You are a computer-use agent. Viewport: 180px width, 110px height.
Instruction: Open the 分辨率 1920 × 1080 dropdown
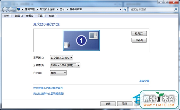[65, 65]
